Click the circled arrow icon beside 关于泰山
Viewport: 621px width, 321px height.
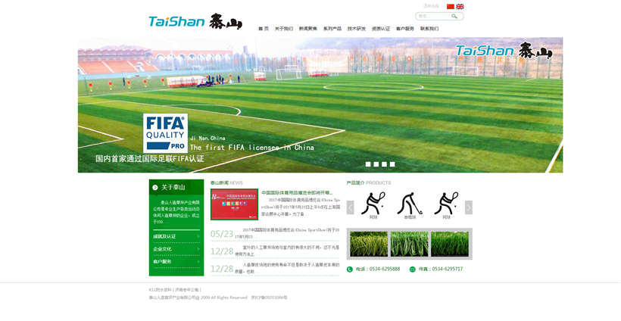tap(154, 187)
